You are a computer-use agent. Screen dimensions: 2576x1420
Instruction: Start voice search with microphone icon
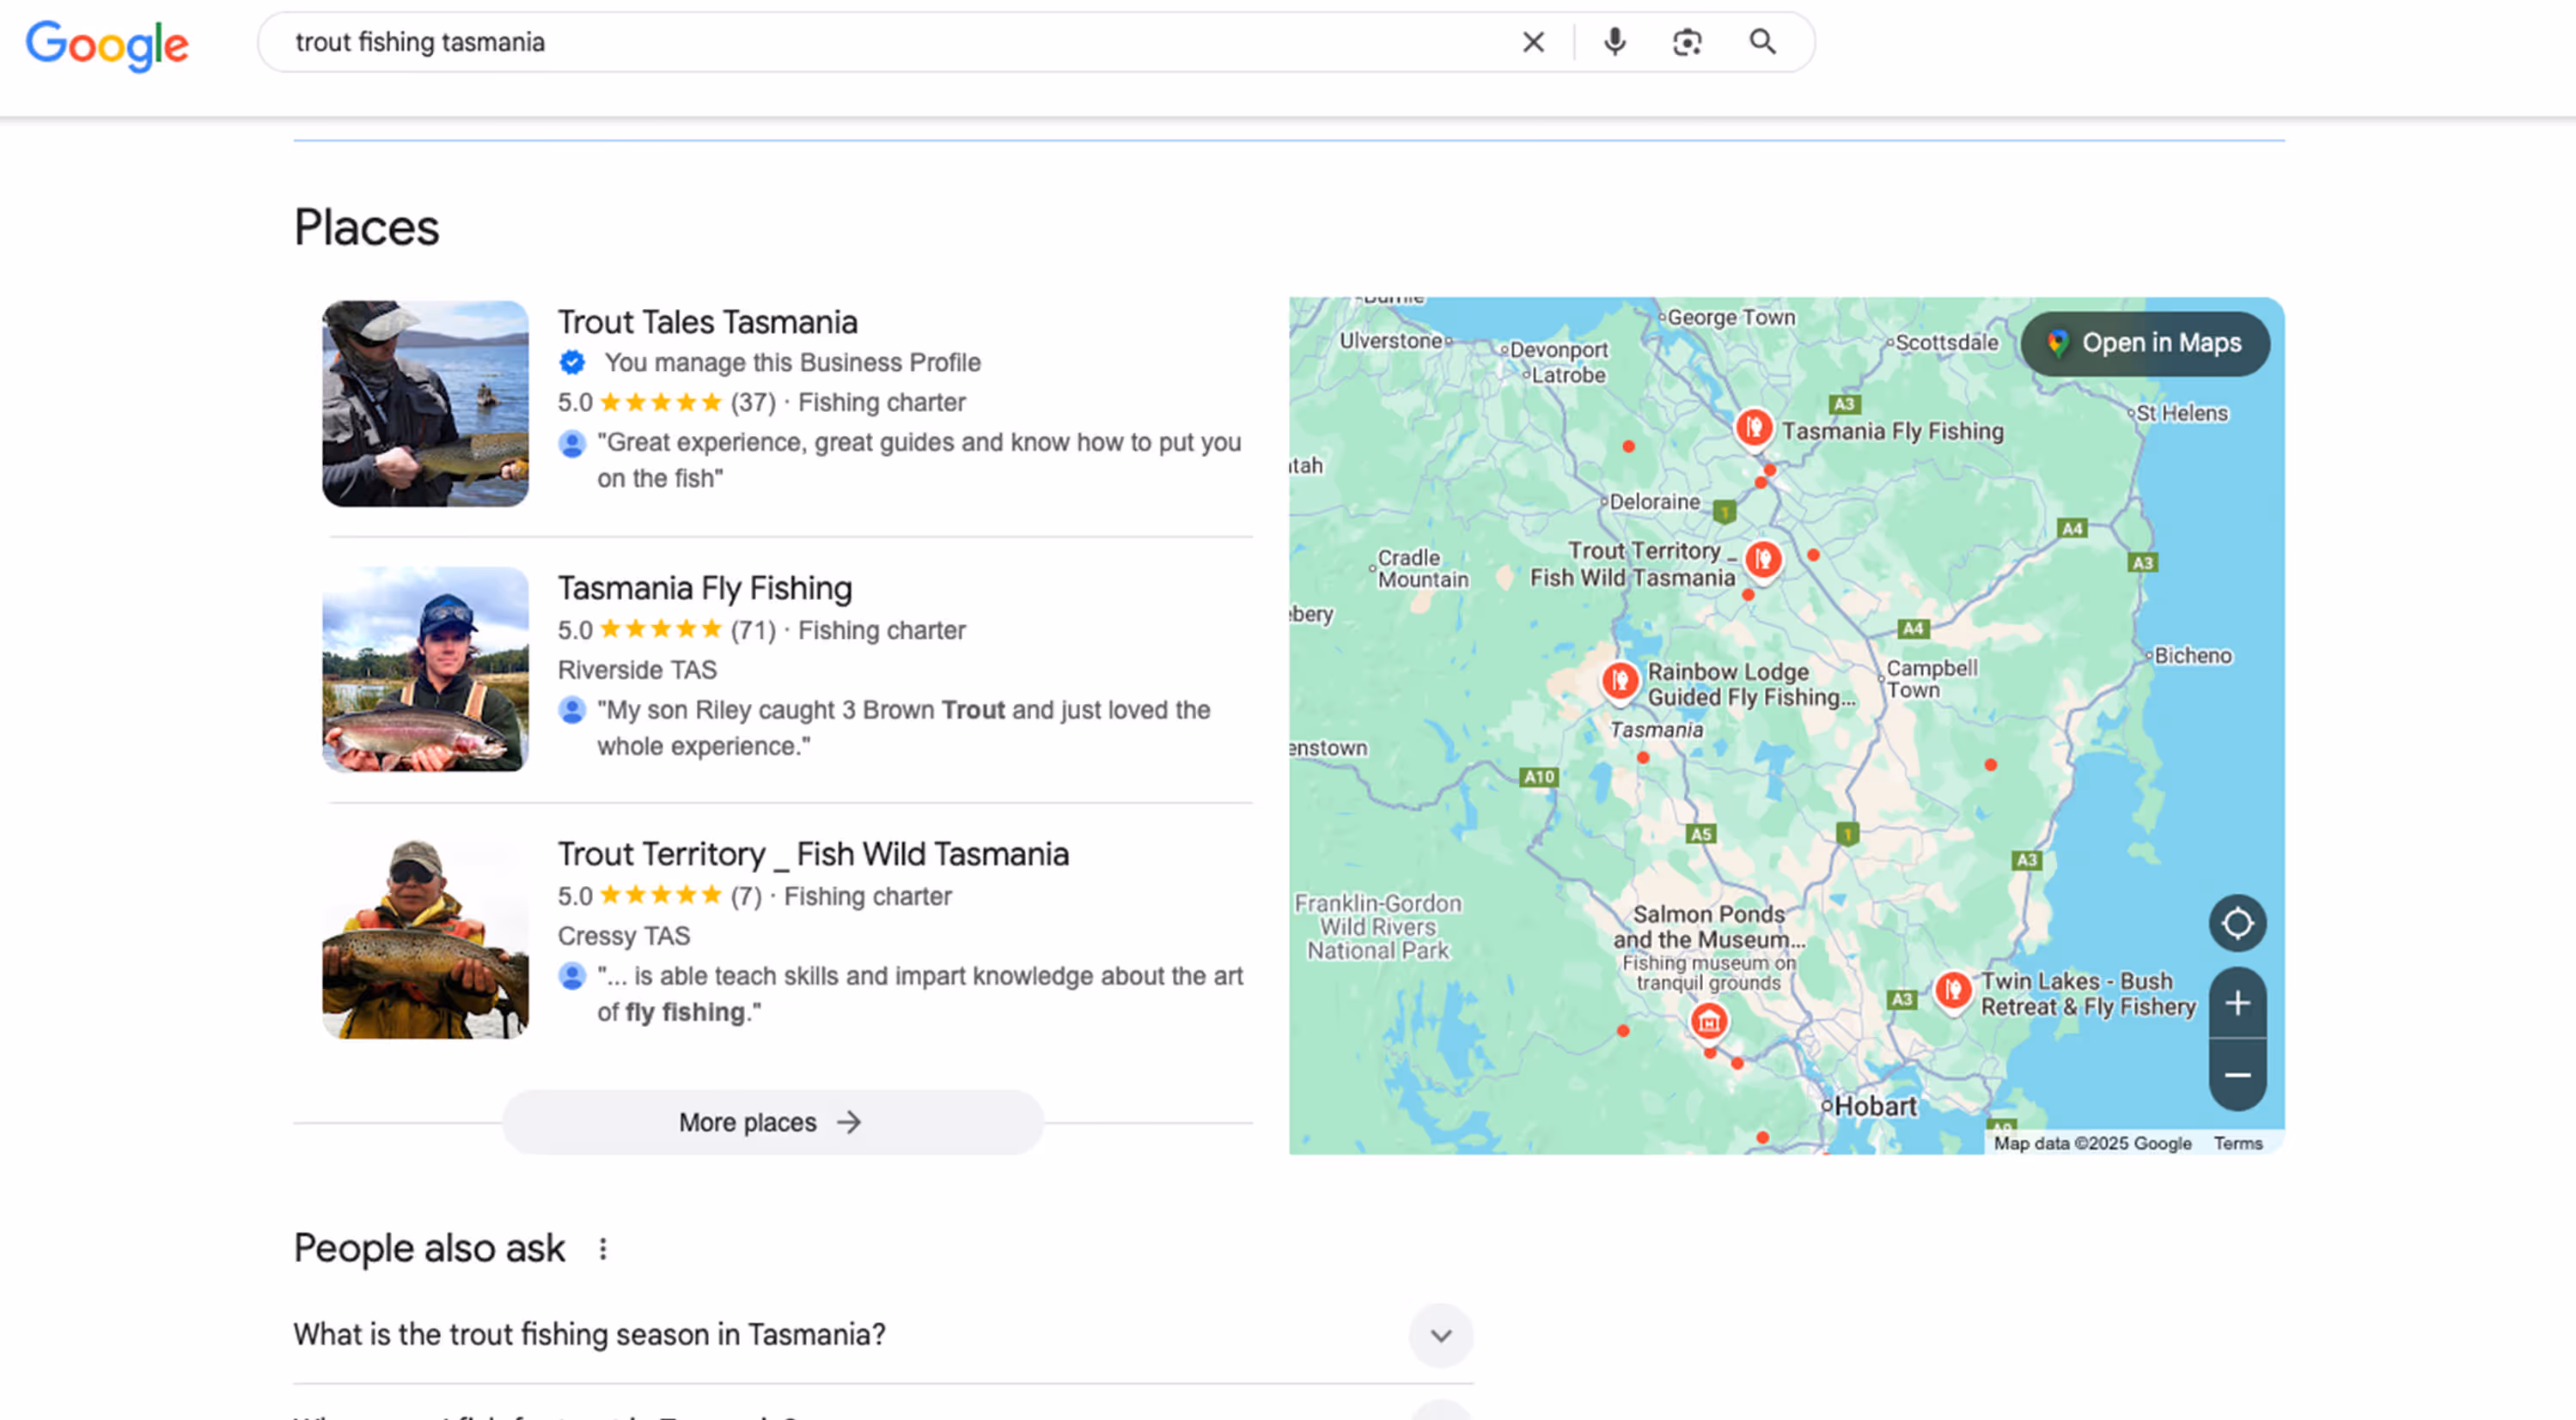coord(1614,42)
